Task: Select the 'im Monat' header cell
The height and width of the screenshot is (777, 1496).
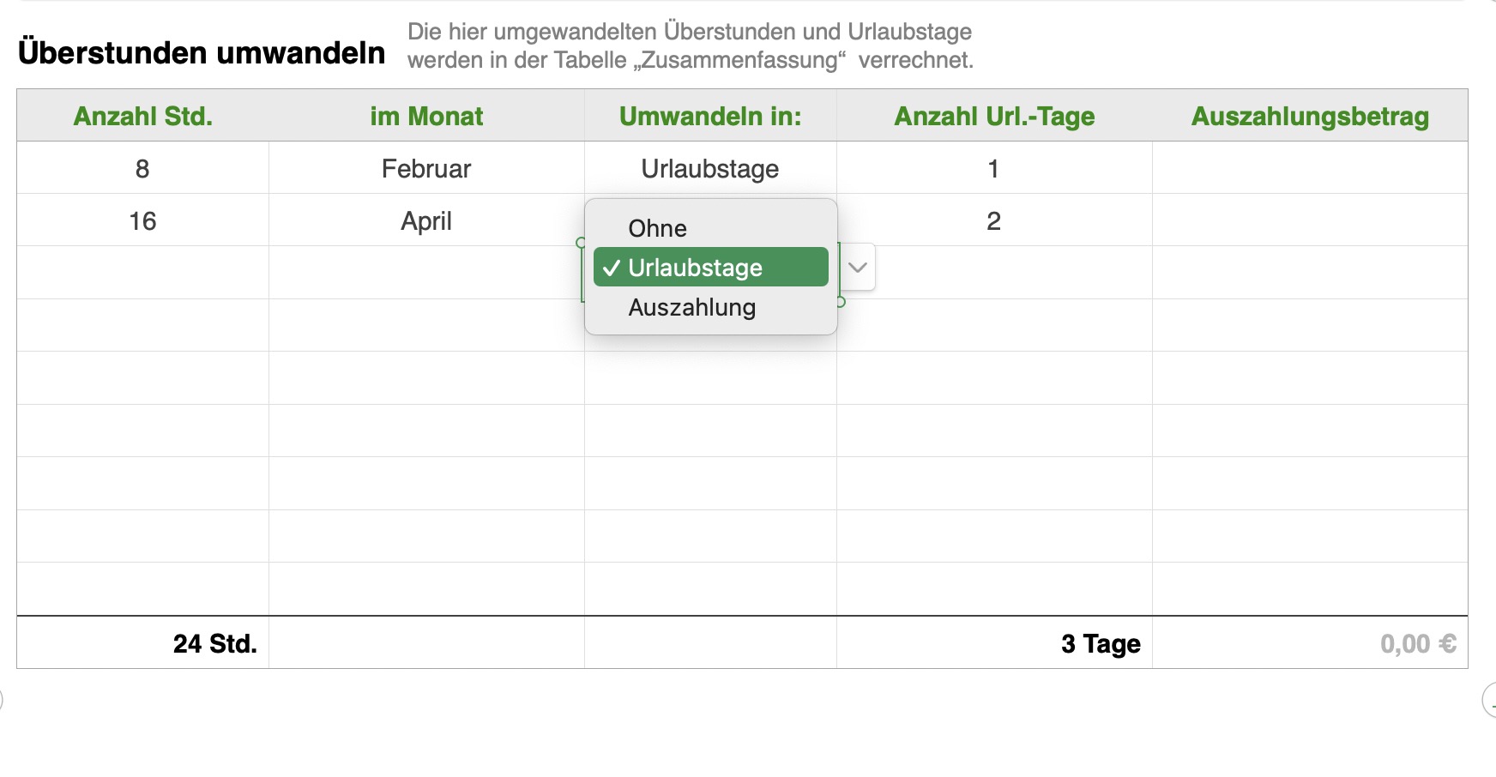Action: click(x=426, y=116)
